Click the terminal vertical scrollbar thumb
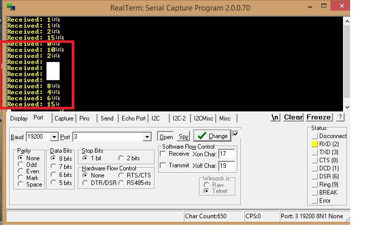This screenshot has width=392, height=250. coord(347,61)
